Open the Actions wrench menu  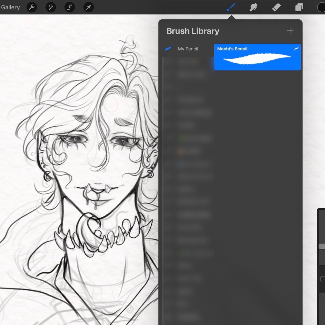coord(31,7)
